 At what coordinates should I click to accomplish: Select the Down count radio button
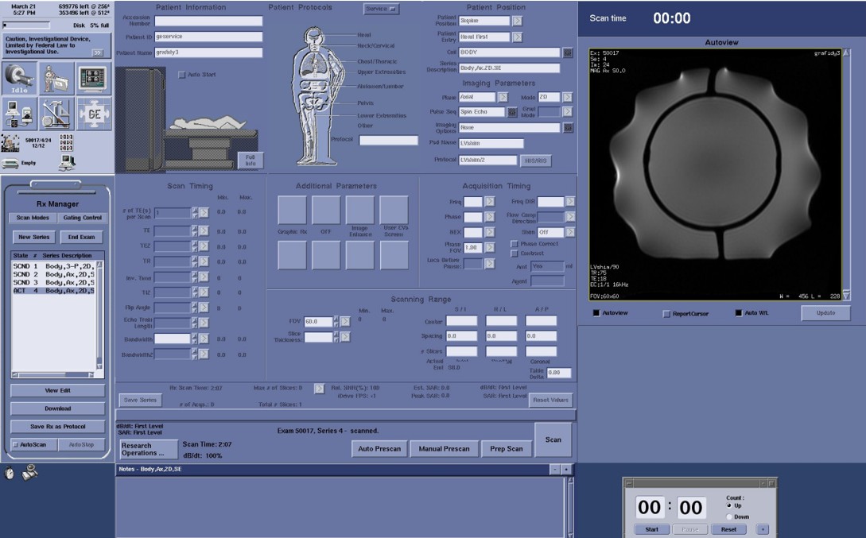pyautogui.click(x=729, y=517)
